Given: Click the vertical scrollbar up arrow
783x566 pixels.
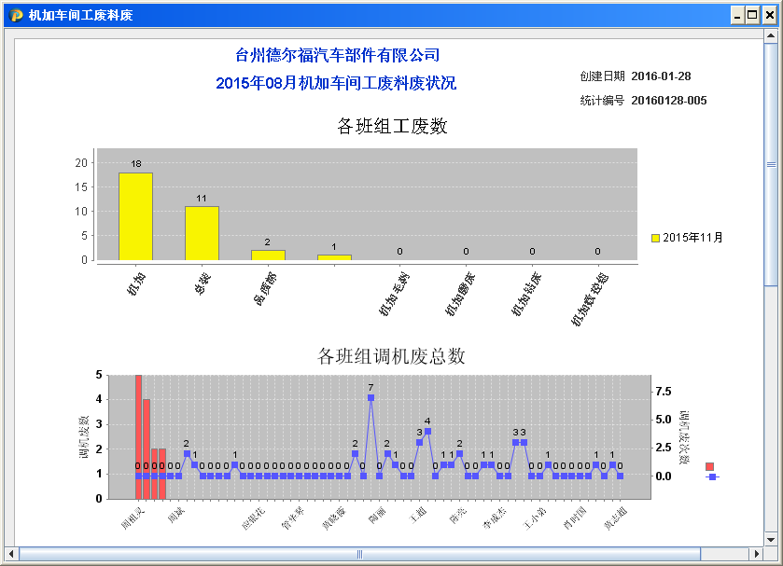Looking at the screenshot, I should pyautogui.click(x=771, y=35).
